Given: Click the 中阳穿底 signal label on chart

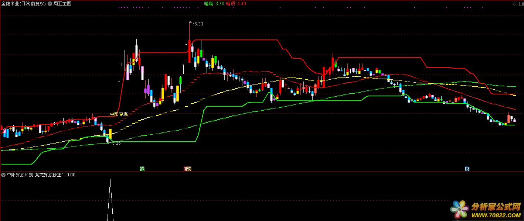Looking at the screenshot, I should [119, 114].
